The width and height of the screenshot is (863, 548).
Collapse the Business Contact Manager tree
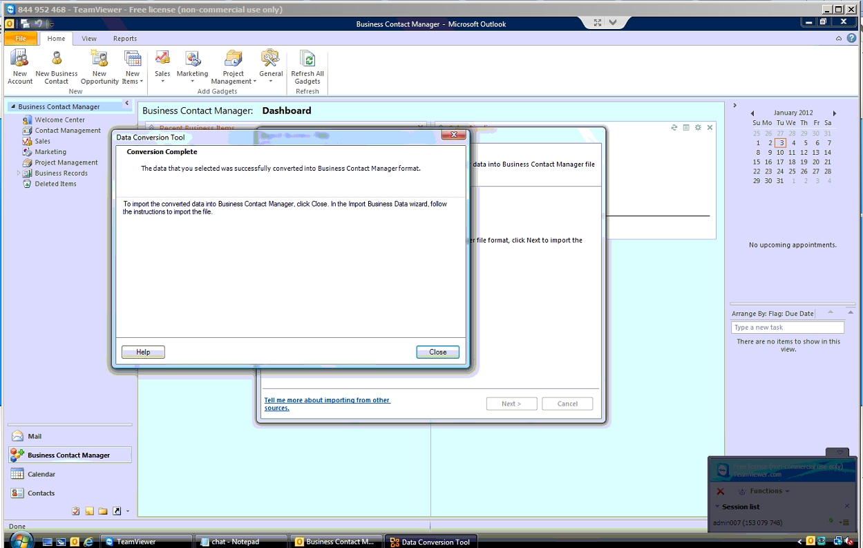(12, 106)
